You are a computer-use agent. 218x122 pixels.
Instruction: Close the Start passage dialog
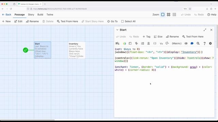[211, 30]
